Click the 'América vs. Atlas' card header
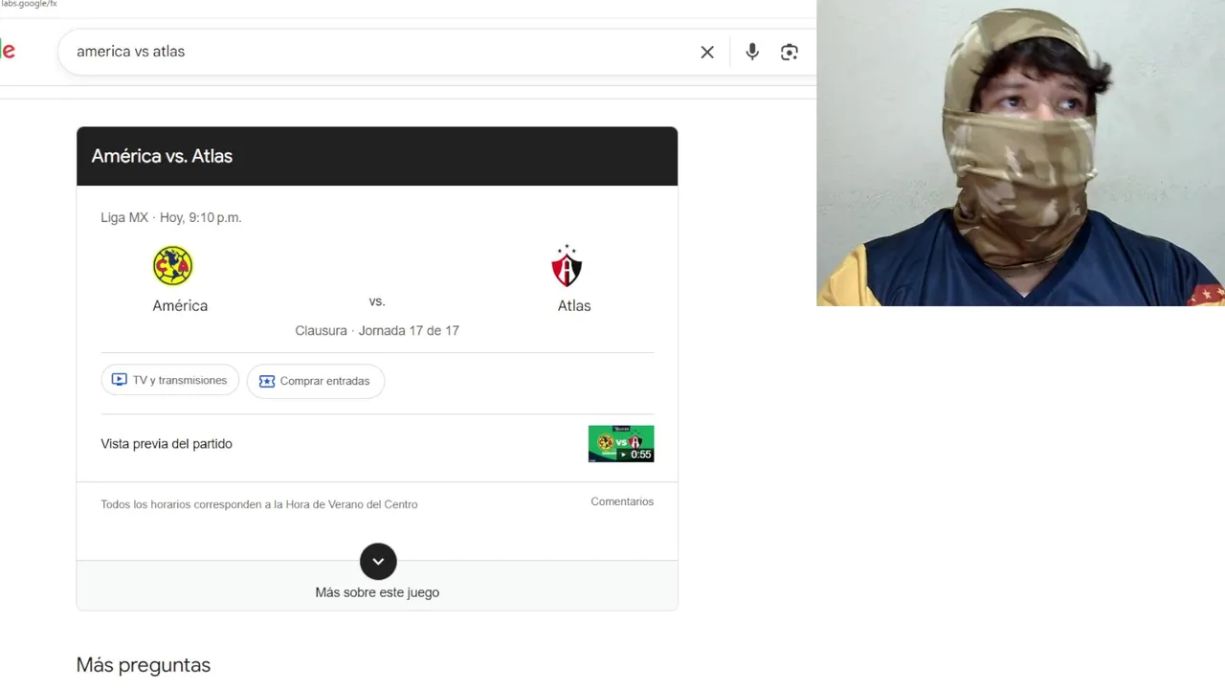The width and height of the screenshot is (1225, 689). pos(377,156)
